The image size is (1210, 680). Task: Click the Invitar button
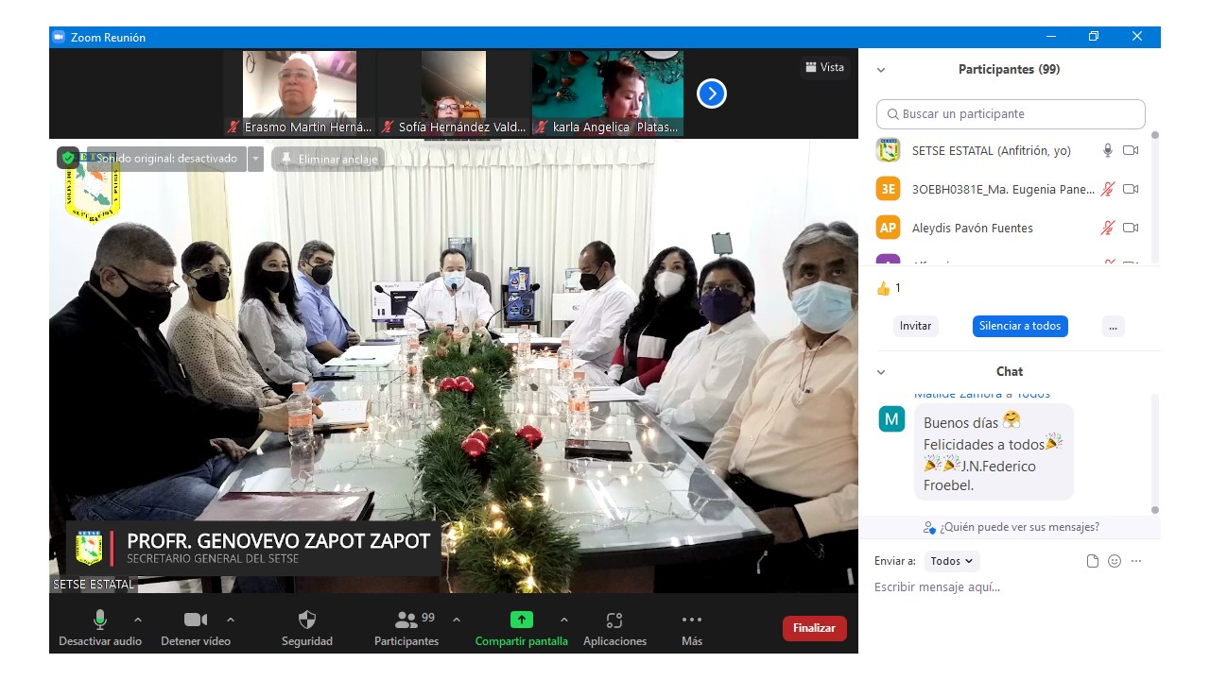tap(915, 326)
